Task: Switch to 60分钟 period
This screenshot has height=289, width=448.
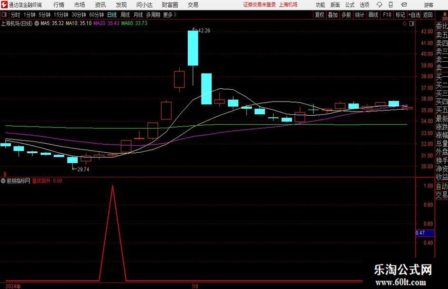Action: [x=97, y=15]
